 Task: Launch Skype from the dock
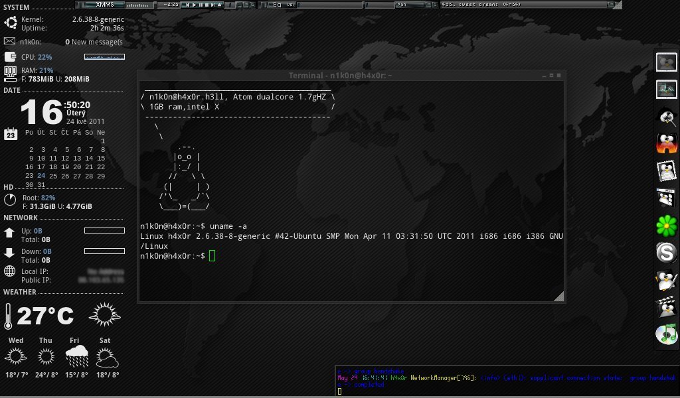tap(666, 252)
